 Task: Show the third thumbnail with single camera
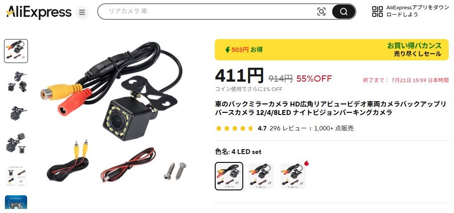[x=16, y=113]
